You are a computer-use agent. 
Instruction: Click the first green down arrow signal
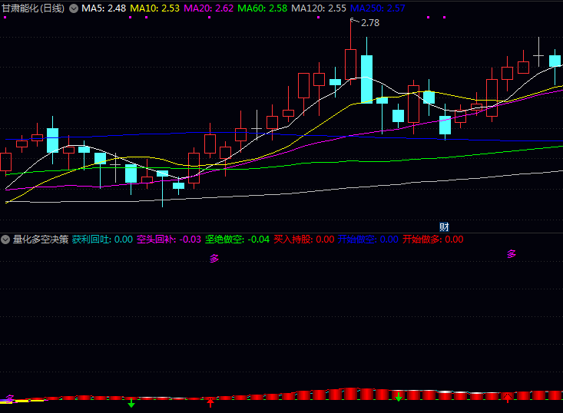[131, 403]
